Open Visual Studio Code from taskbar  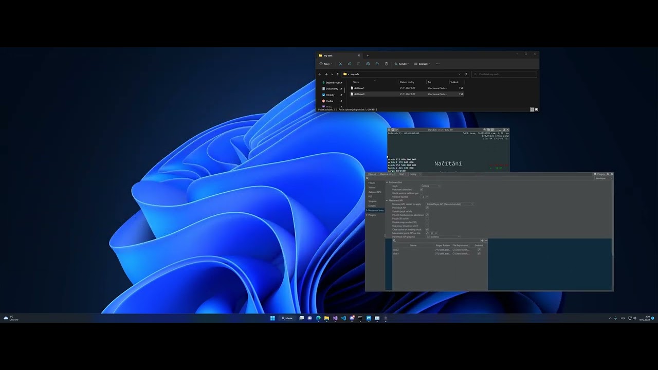[x=343, y=318]
